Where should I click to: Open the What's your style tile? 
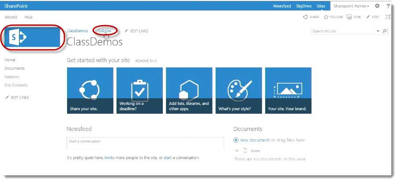pos(239,90)
